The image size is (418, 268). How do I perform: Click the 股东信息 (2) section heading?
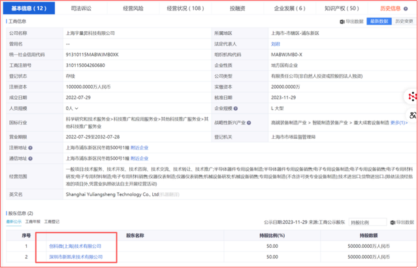point(20,213)
